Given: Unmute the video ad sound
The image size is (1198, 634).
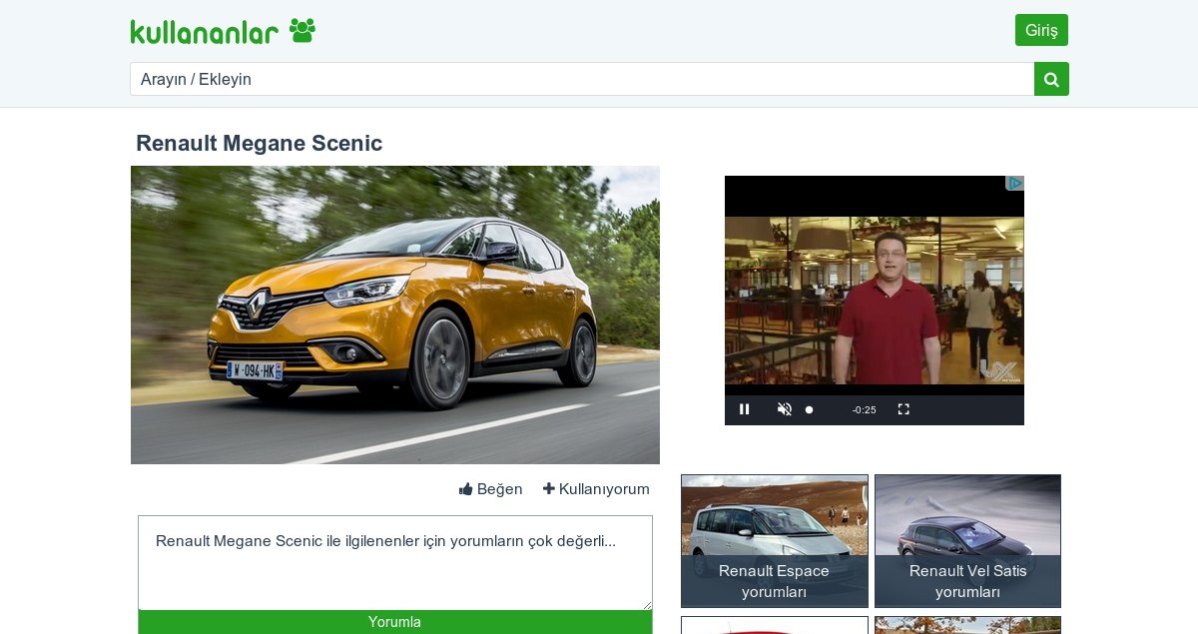Looking at the screenshot, I should (x=785, y=409).
